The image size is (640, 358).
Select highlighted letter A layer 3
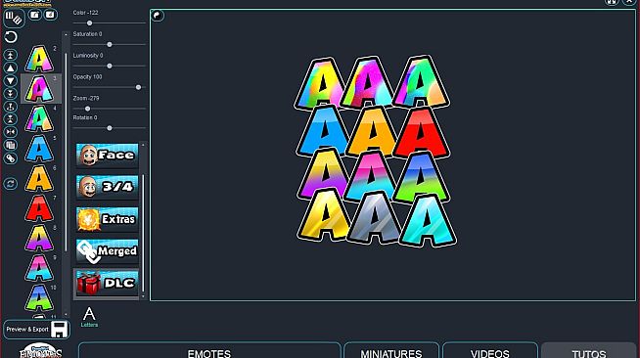point(39,89)
